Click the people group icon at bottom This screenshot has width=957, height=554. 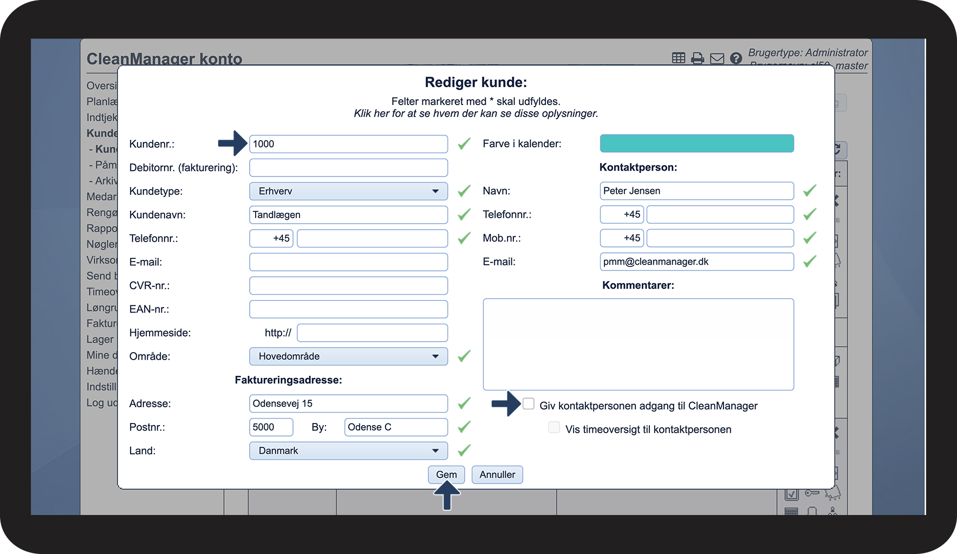click(x=832, y=511)
